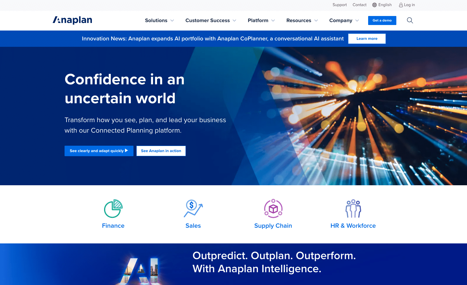This screenshot has height=285, width=467.
Task: Expand the Platform menu chevron
Action: coord(273,21)
